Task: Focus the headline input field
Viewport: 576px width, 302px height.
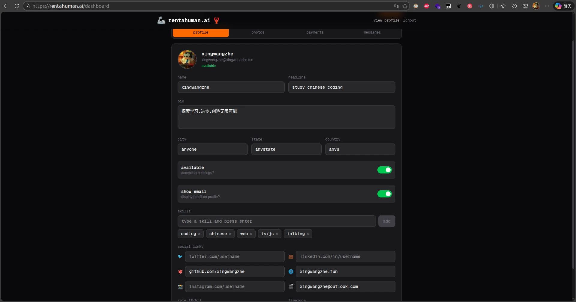Action: (x=341, y=87)
